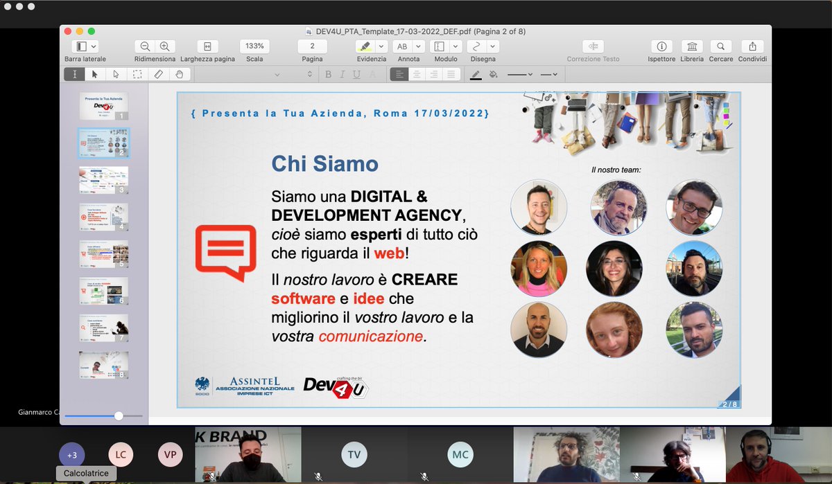The image size is (832, 484).
Task: Select the TV participant tile
Action: point(354,455)
